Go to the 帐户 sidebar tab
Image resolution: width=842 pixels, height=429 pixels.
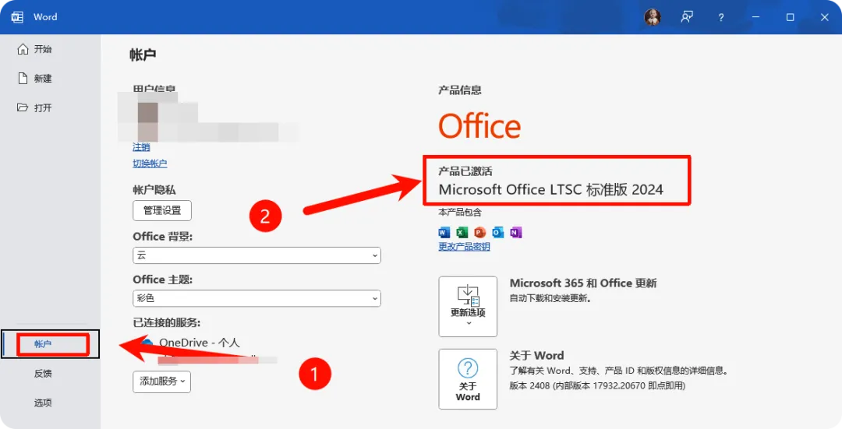[x=51, y=343]
